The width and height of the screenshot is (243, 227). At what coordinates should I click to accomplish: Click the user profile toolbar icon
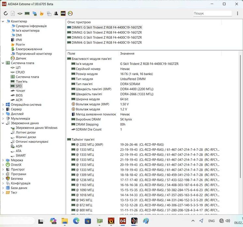click(56, 13)
